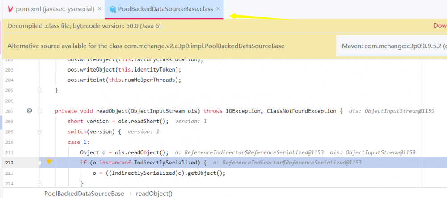Click the 'Decompiled .class file, bytecode version' banner text
The width and height of the screenshot is (447, 198).
tap(84, 26)
